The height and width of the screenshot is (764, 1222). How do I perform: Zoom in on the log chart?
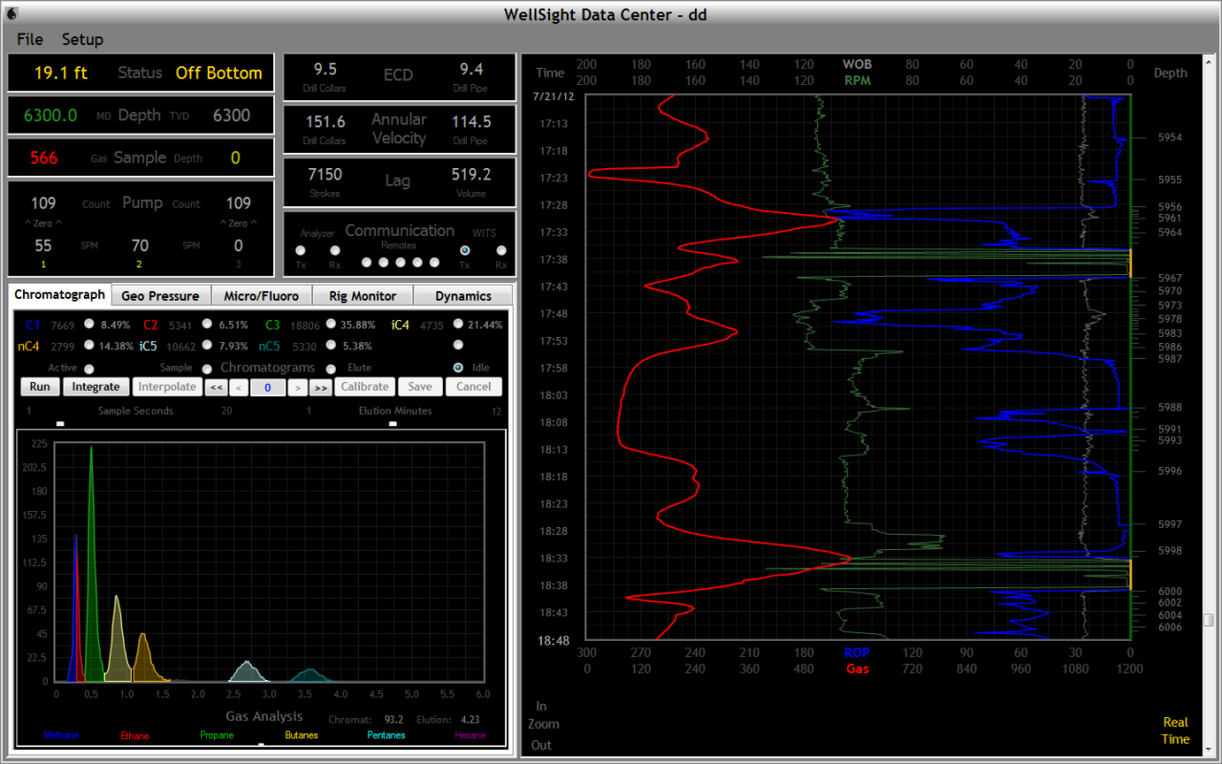point(541,707)
